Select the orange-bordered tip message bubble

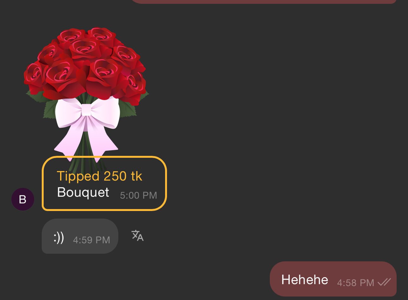click(x=104, y=183)
